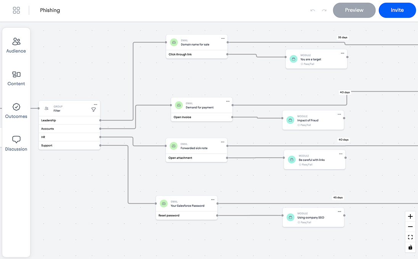This screenshot has width=418, height=259.
Task: Click the fit-to-screen icon
Action: pos(410,237)
